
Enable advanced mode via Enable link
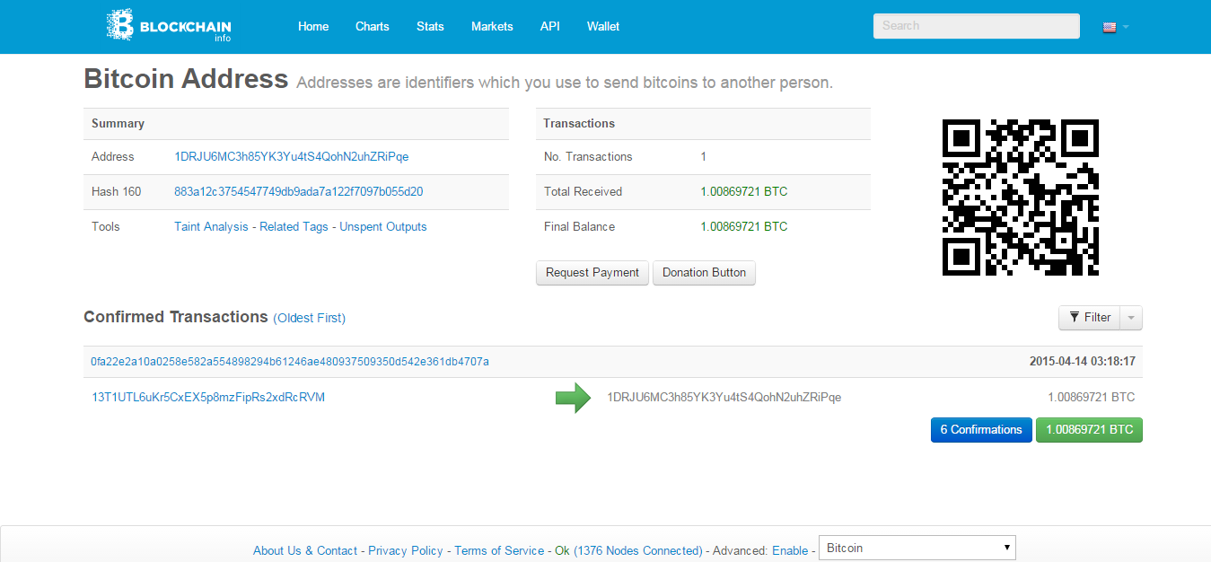coord(790,550)
